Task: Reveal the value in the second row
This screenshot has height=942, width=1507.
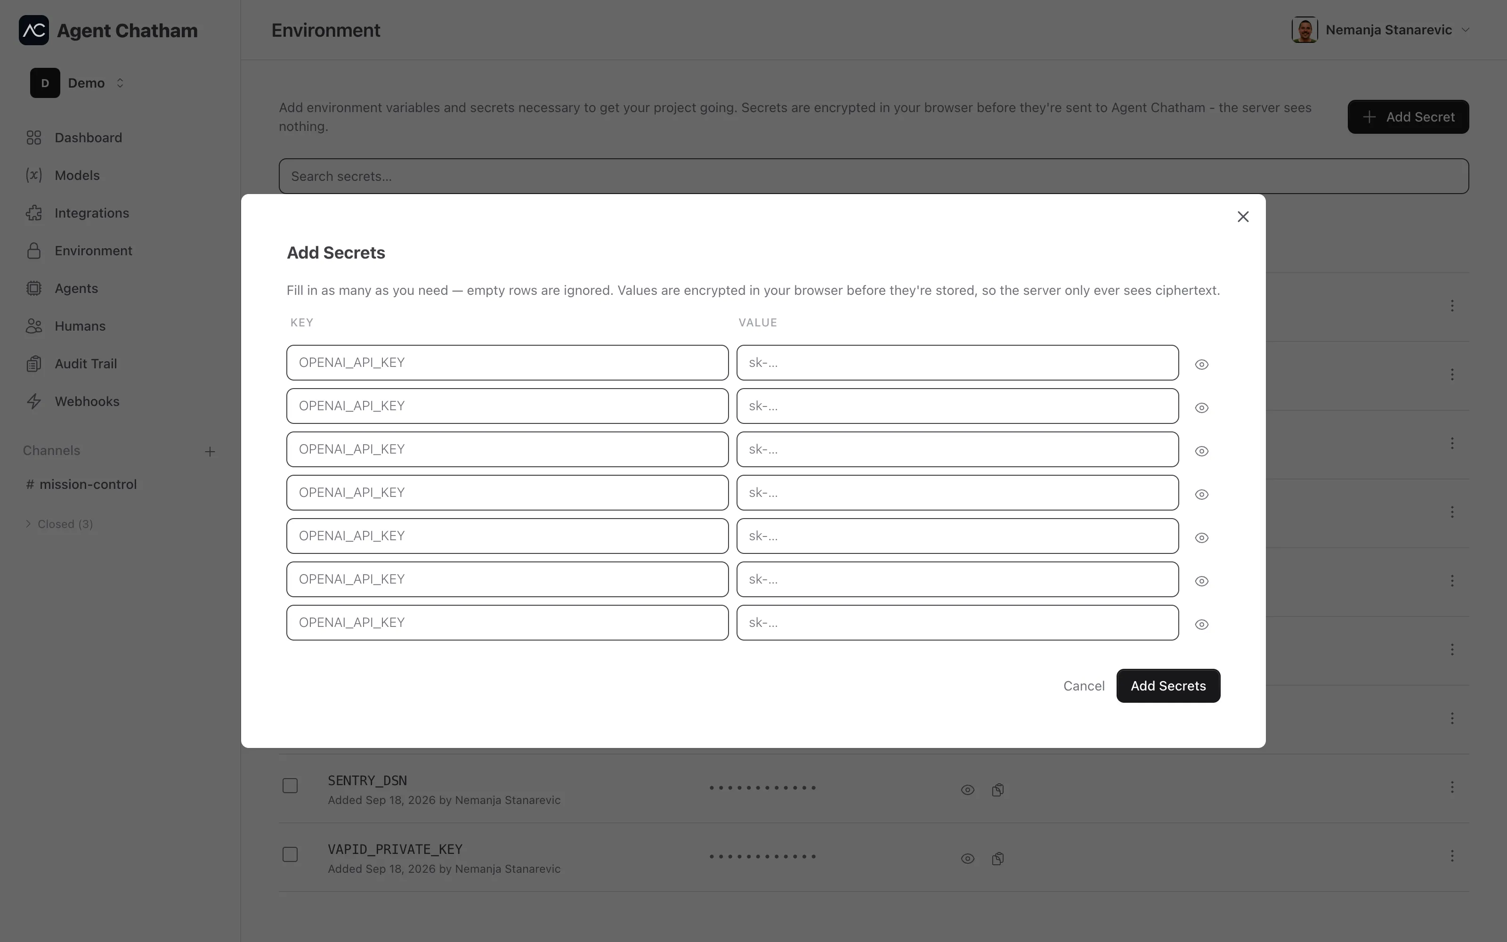Action: point(1201,407)
